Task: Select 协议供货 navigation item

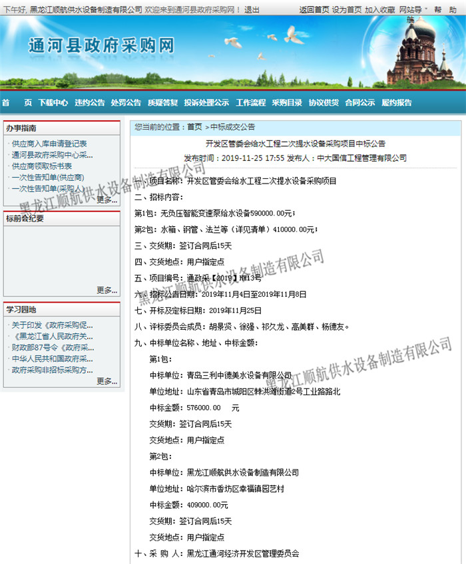Action: (324, 102)
